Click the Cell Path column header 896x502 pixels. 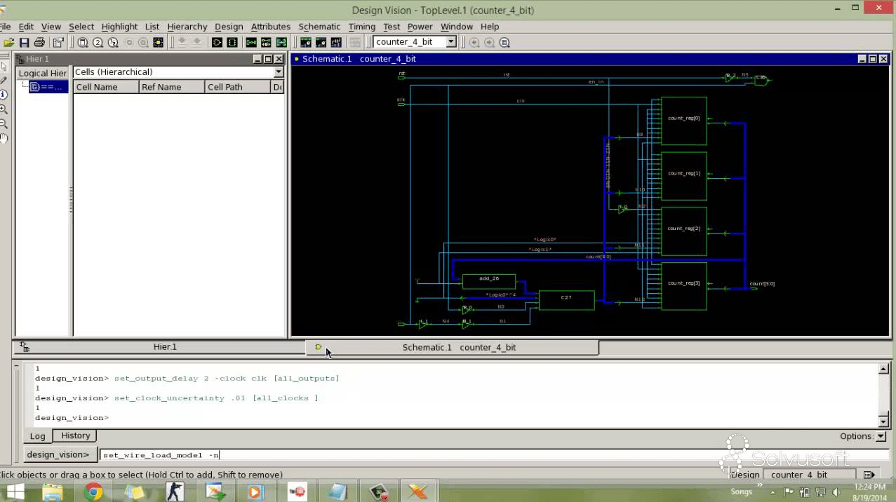(x=237, y=87)
